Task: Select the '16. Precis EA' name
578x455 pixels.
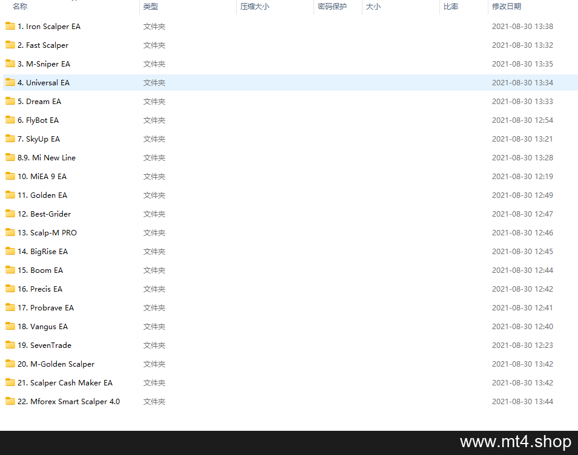Action: (x=40, y=289)
